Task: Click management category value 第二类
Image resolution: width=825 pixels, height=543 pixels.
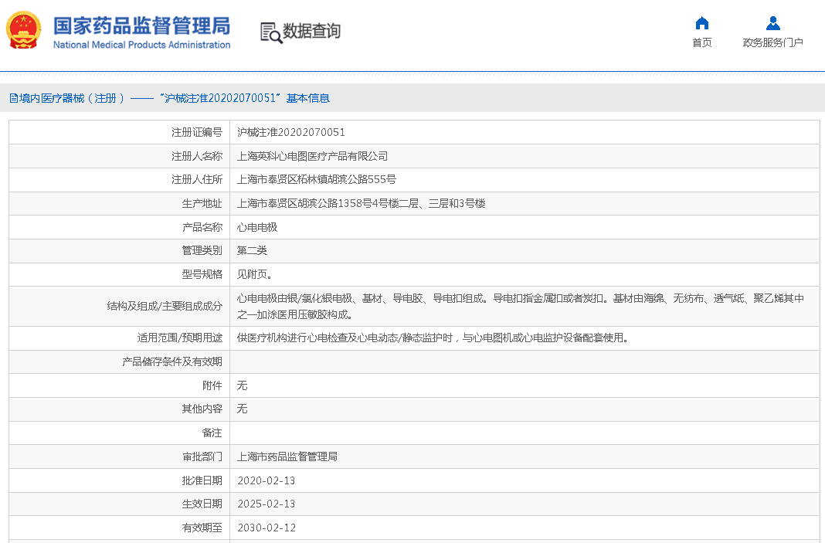Action: (252, 250)
